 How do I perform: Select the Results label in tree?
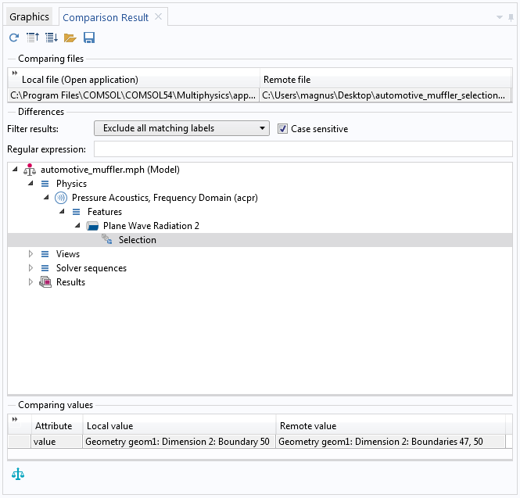point(70,282)
